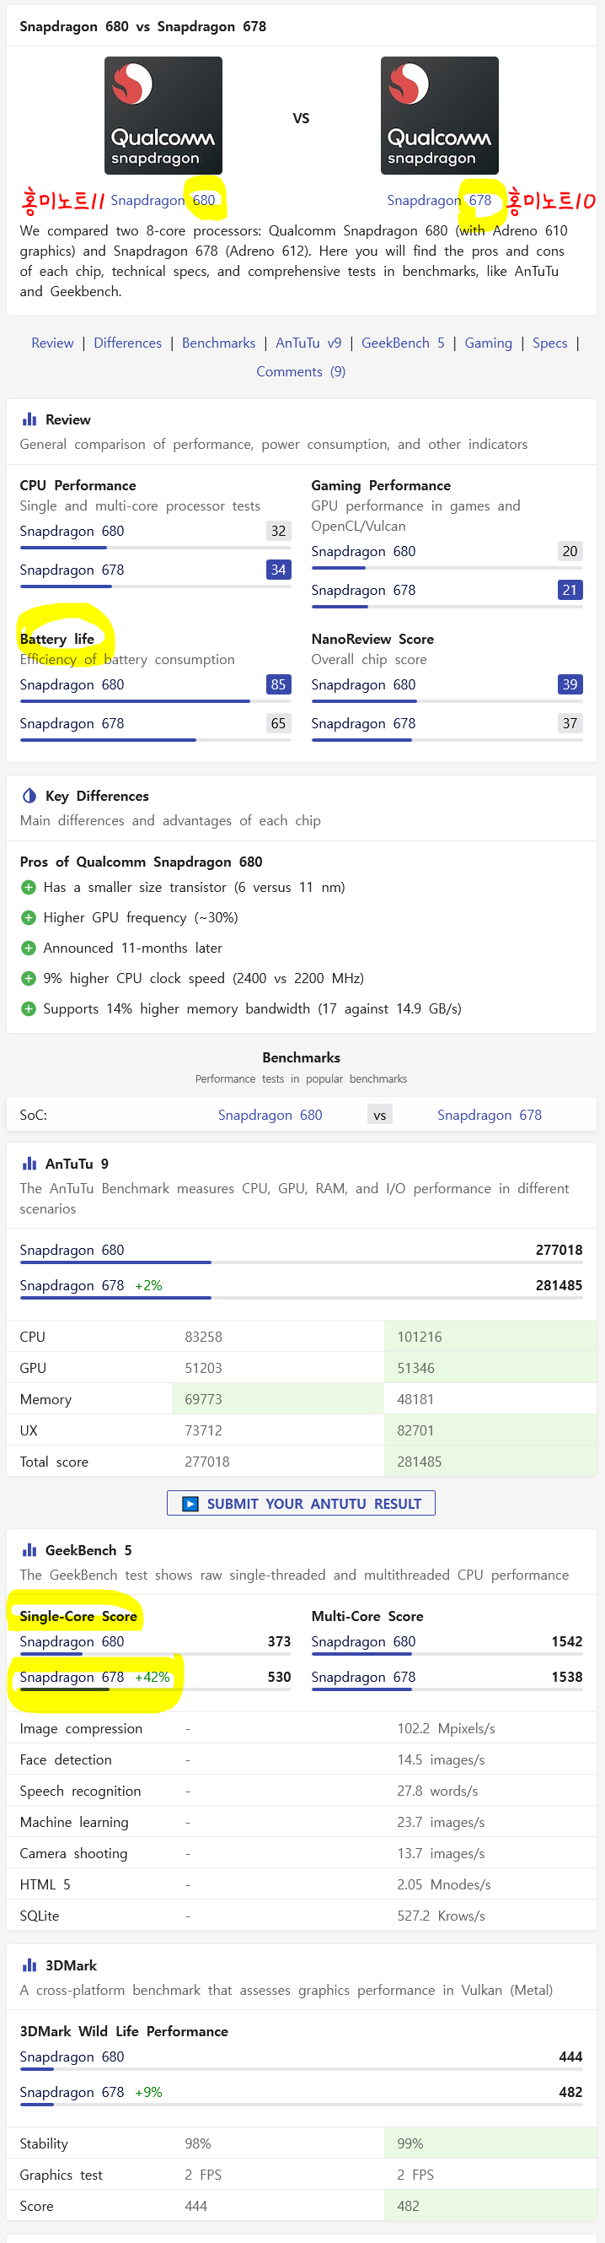Jump to Review section link
605x2243 pixels.
pos(52,343)
